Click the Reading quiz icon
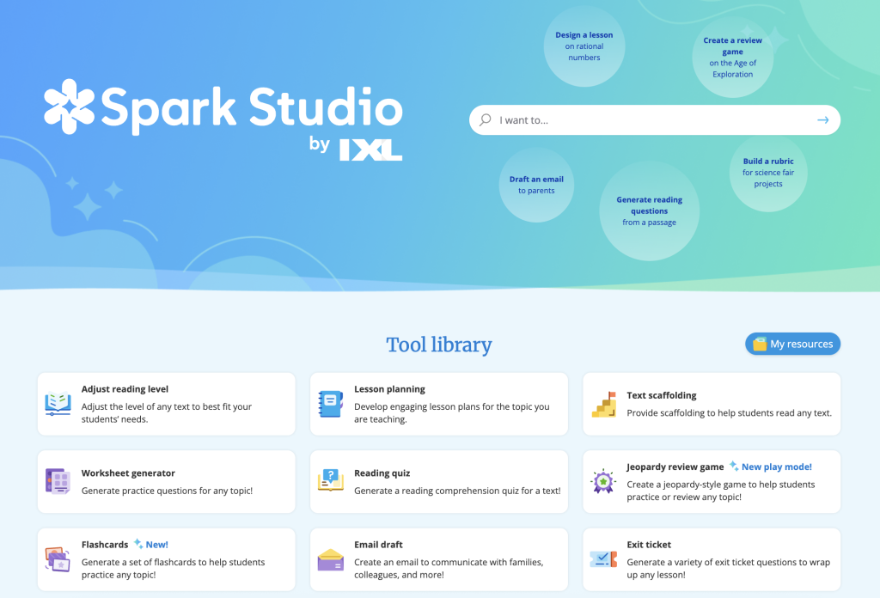Viewport: 880px width, 598px height. pos(331,481)
